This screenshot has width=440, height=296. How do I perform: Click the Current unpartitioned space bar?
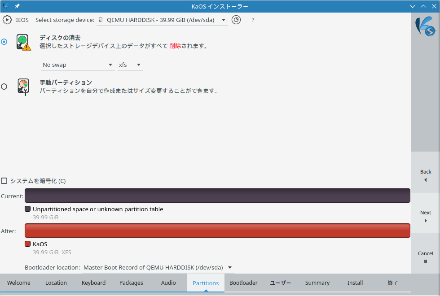pyautogui.click(x=217, y=196)
